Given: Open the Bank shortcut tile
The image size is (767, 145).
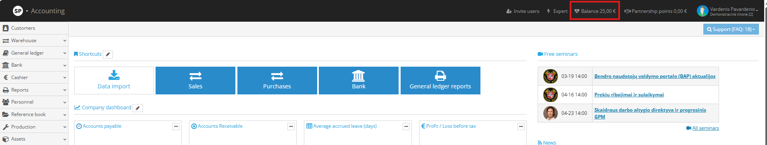Looking at the screenshot, I should [x=359, y=80].
